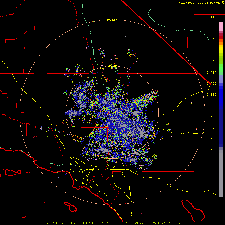Click the 0.360 legend value
The image size is (225, 225).
[x=212, y=161]
